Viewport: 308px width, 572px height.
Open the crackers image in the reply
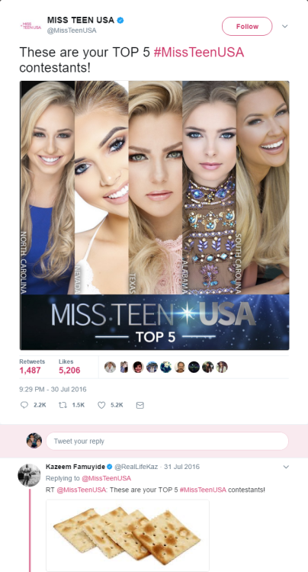click(x=127, y=535)
